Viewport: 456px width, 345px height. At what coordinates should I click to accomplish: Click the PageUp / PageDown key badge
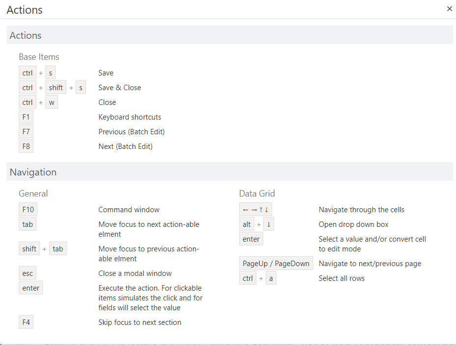coord(276,264)
